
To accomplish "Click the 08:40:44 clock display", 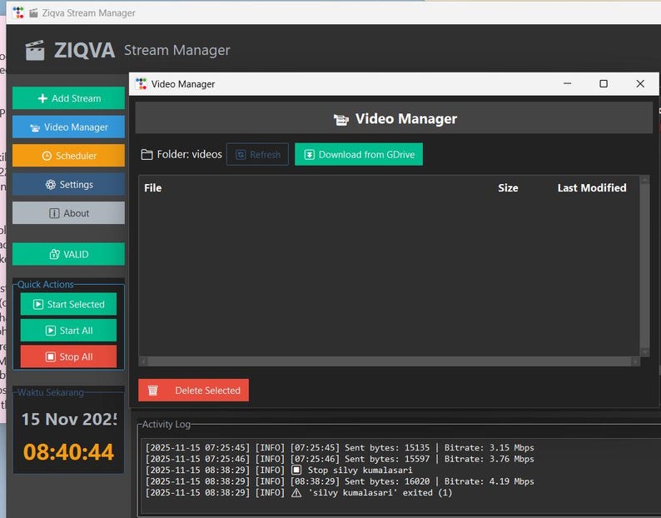I will 68,451.
